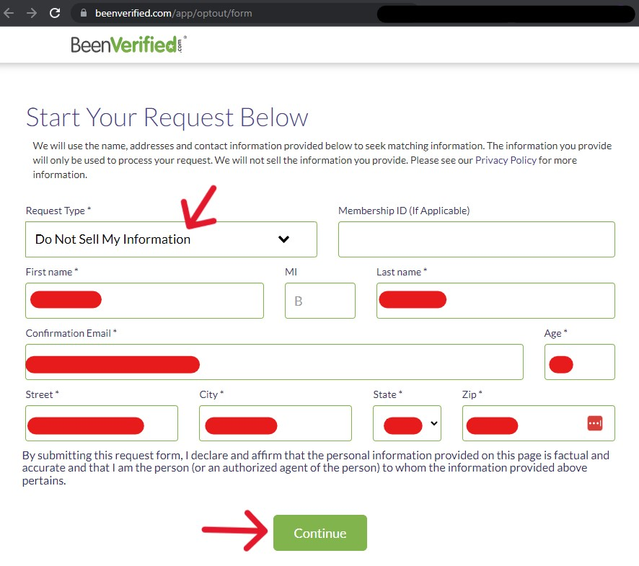Click the City input field
The width and height of the screenshot is (639, 566).
pos(275,423)
